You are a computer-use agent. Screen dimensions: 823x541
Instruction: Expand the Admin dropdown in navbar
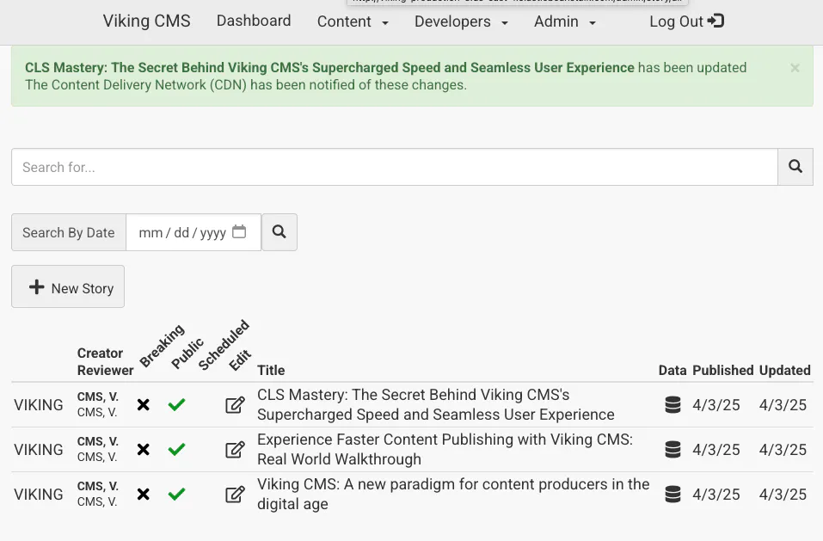click(564, 22)
